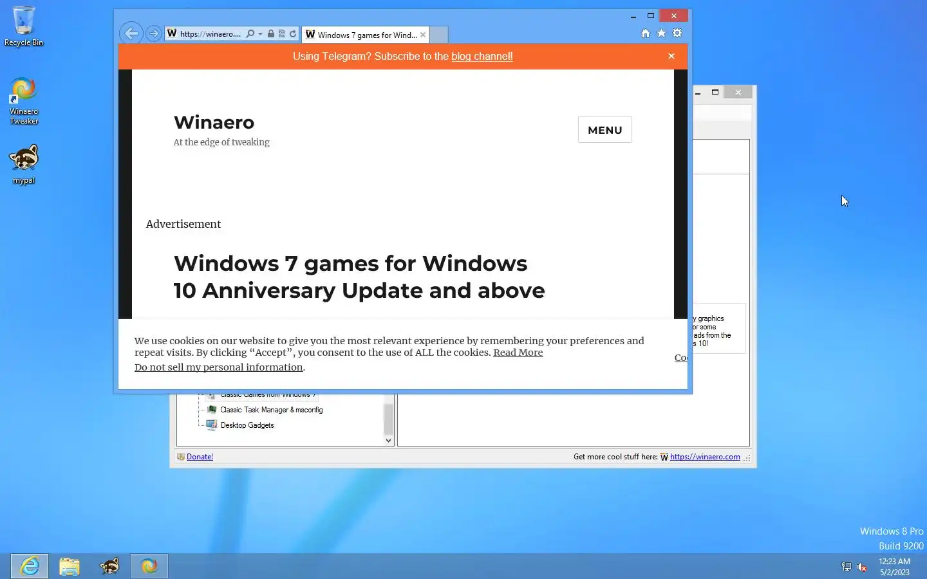The height and width of the screenshot is (579, 927).
Task: Open the favorites star icon
Action: pos(661,33)
